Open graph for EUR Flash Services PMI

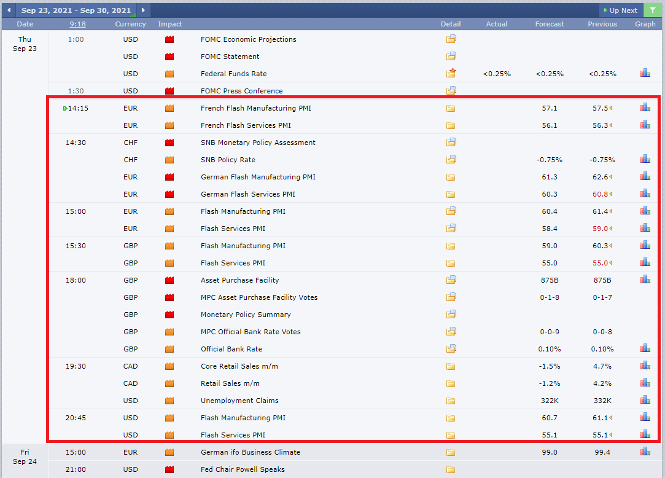click(645, 228)
